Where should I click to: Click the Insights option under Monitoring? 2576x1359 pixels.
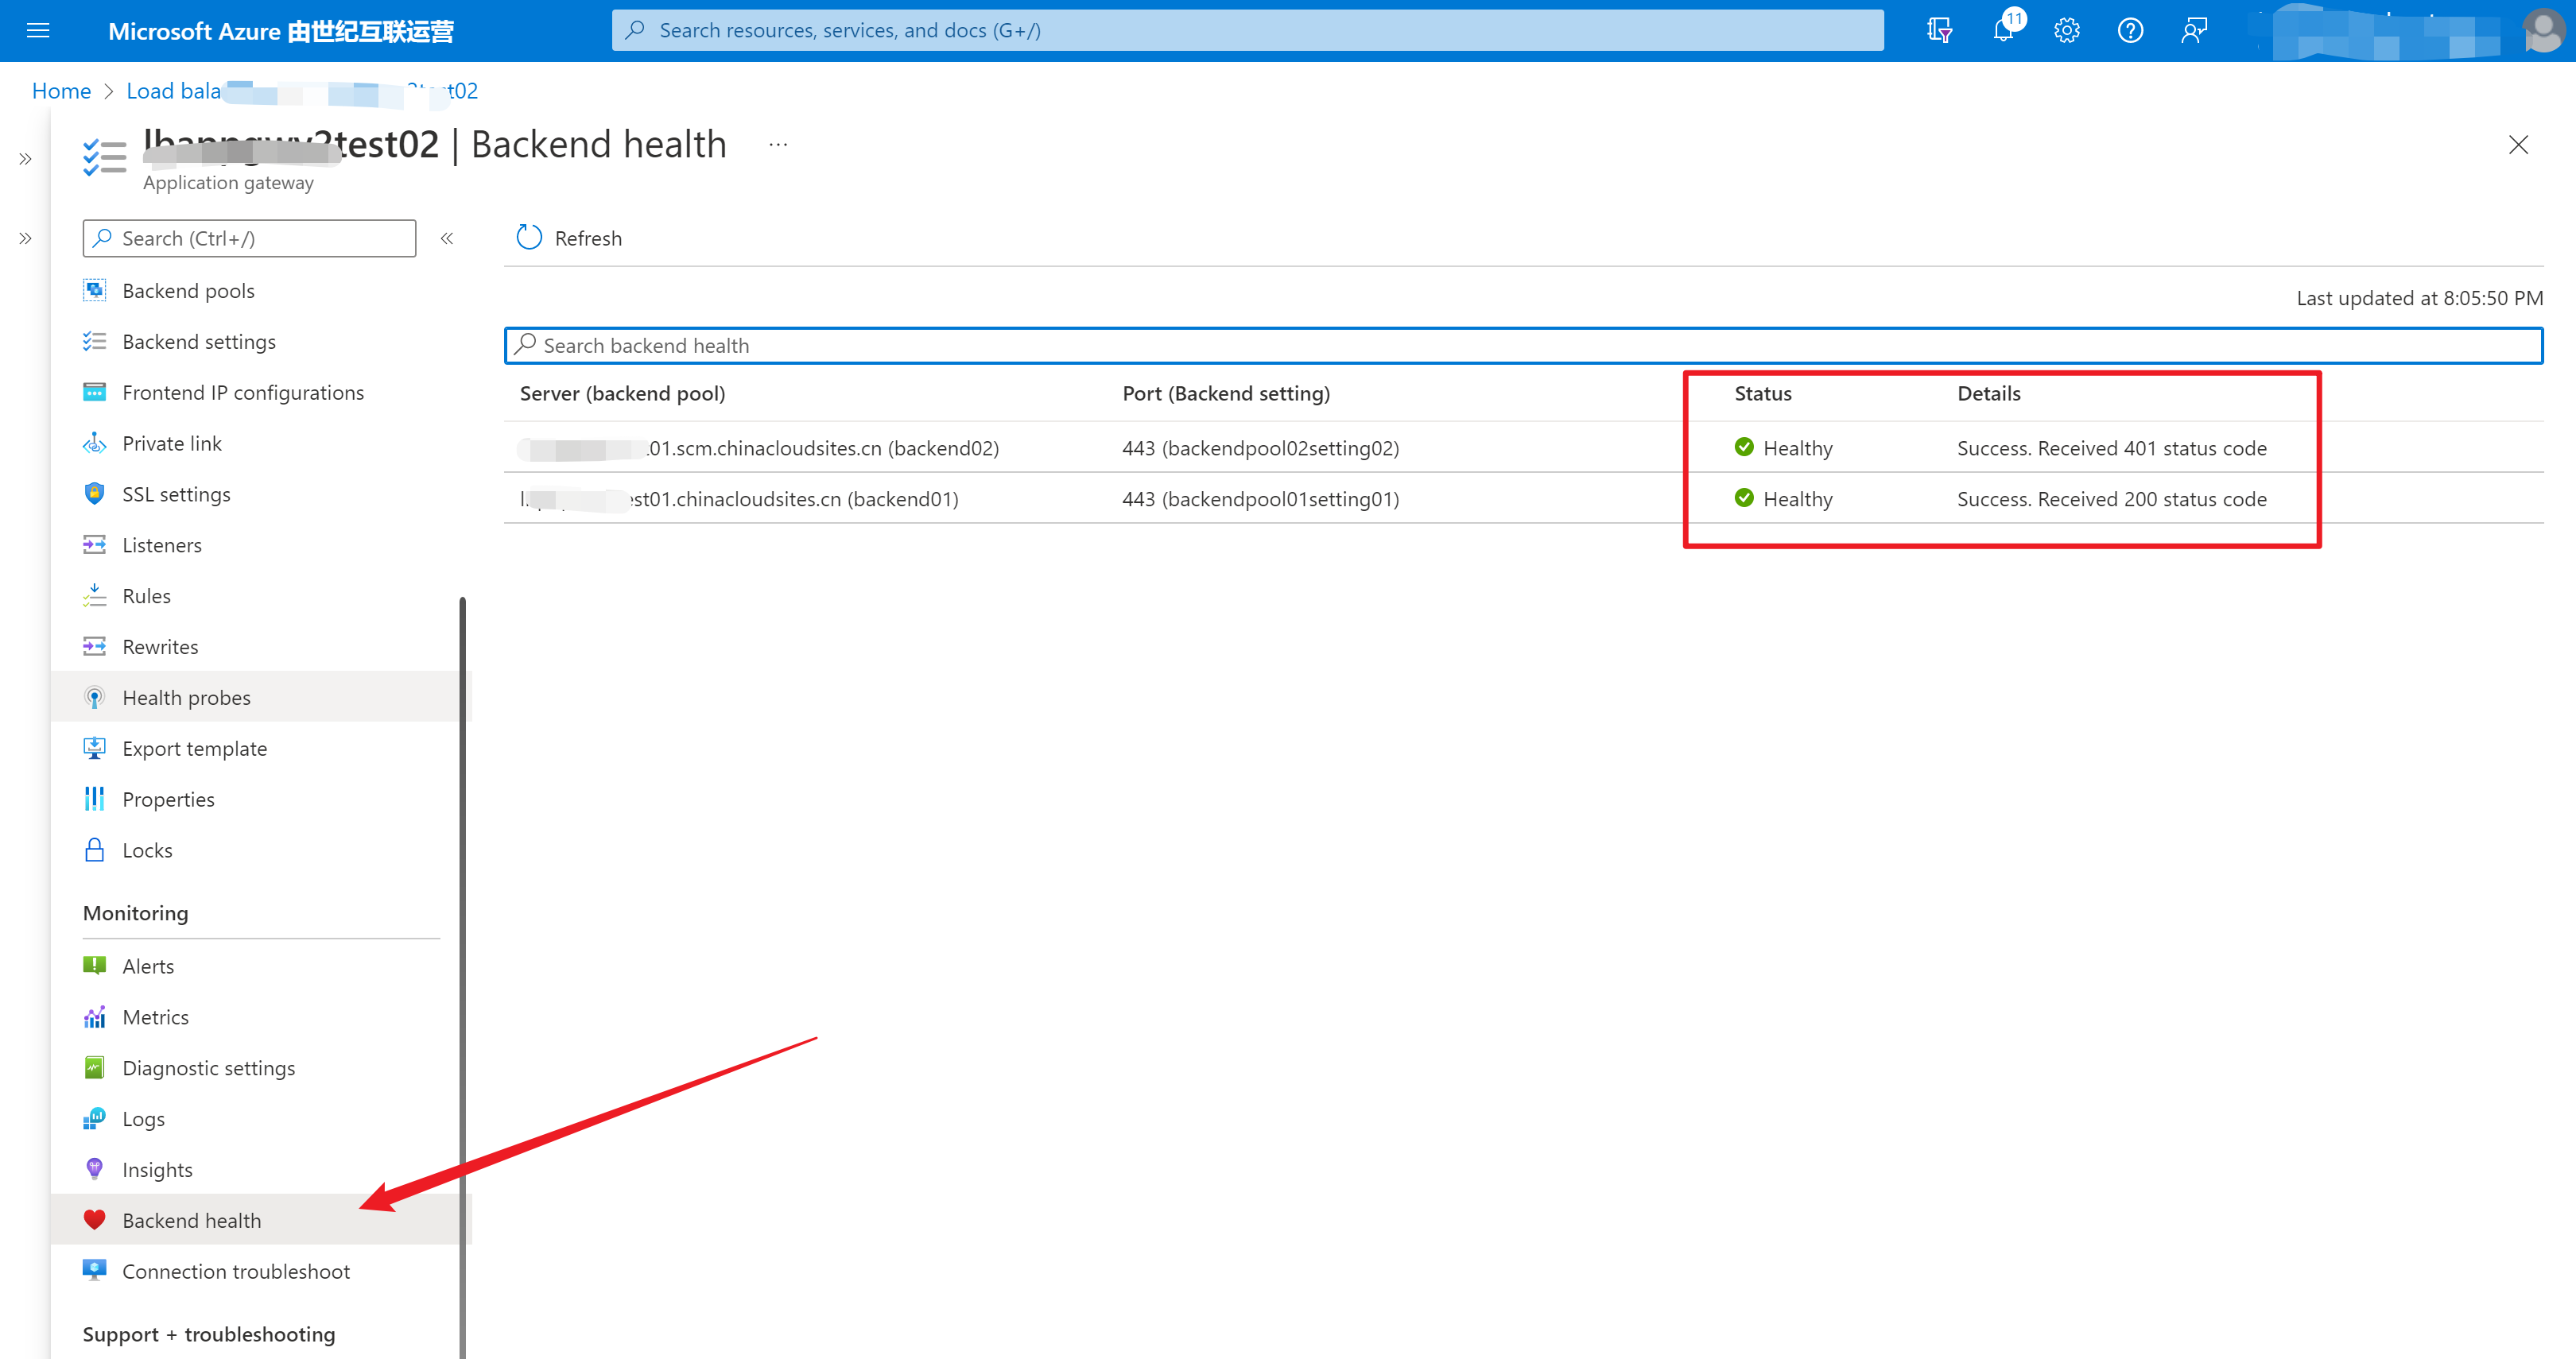coord(157,1170)
